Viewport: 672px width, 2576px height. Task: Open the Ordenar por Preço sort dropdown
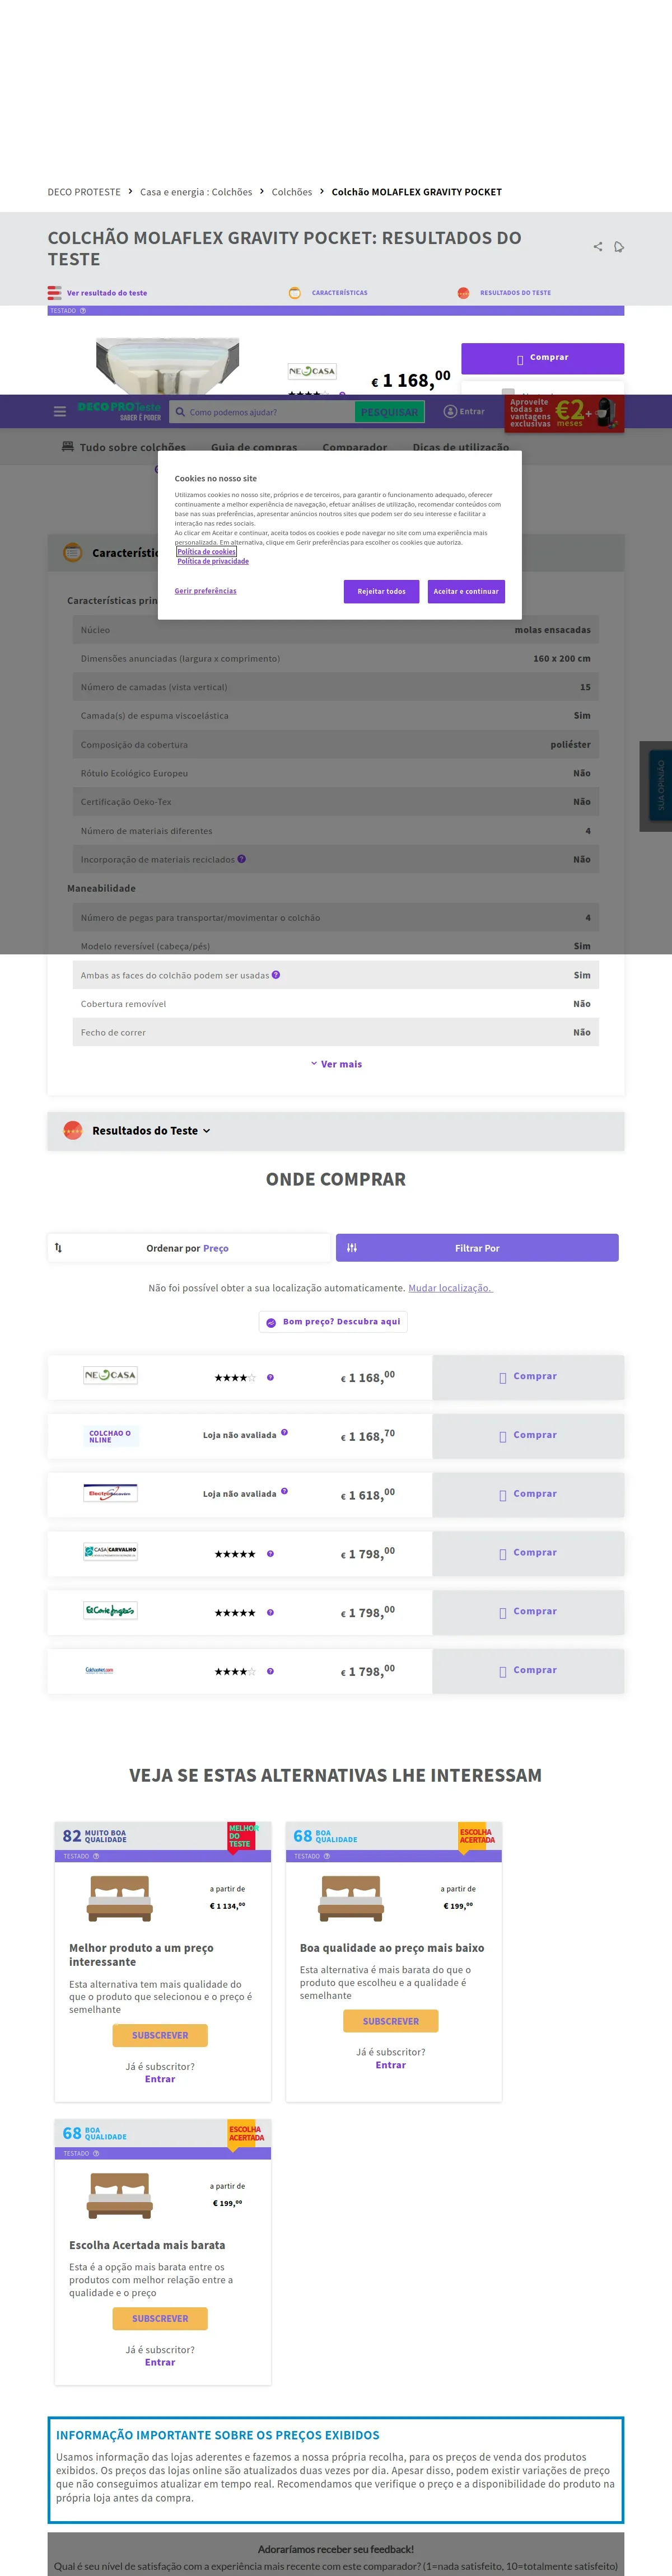(188, 1247)
